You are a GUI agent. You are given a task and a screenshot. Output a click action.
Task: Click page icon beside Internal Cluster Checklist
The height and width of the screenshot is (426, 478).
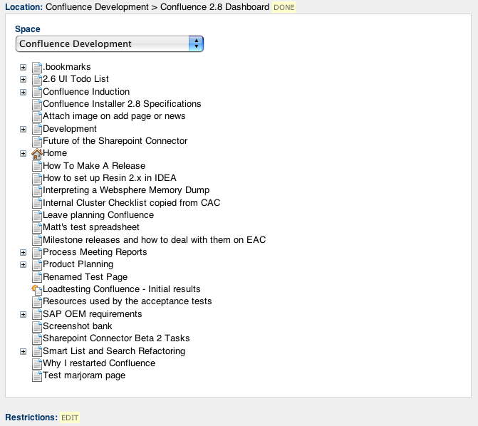(37, 204)
